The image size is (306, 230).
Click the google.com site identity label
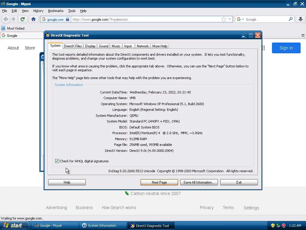55,19
